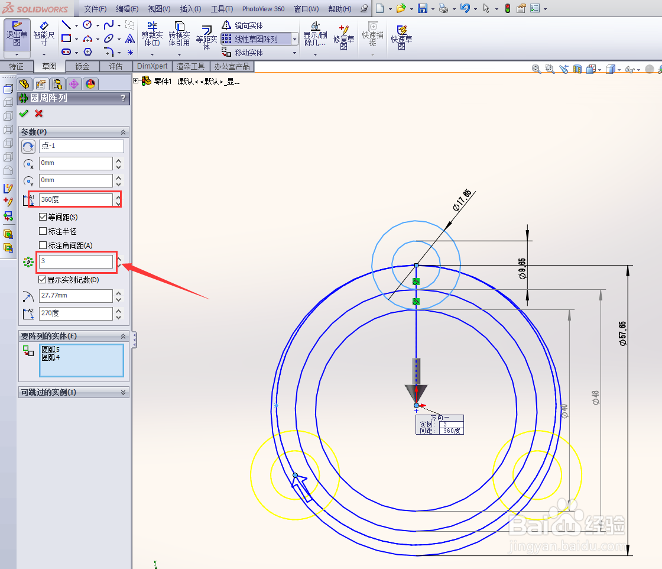
Task: Switch to the 评估 tab
Action: pyautogui.click(x=115, y=66)
